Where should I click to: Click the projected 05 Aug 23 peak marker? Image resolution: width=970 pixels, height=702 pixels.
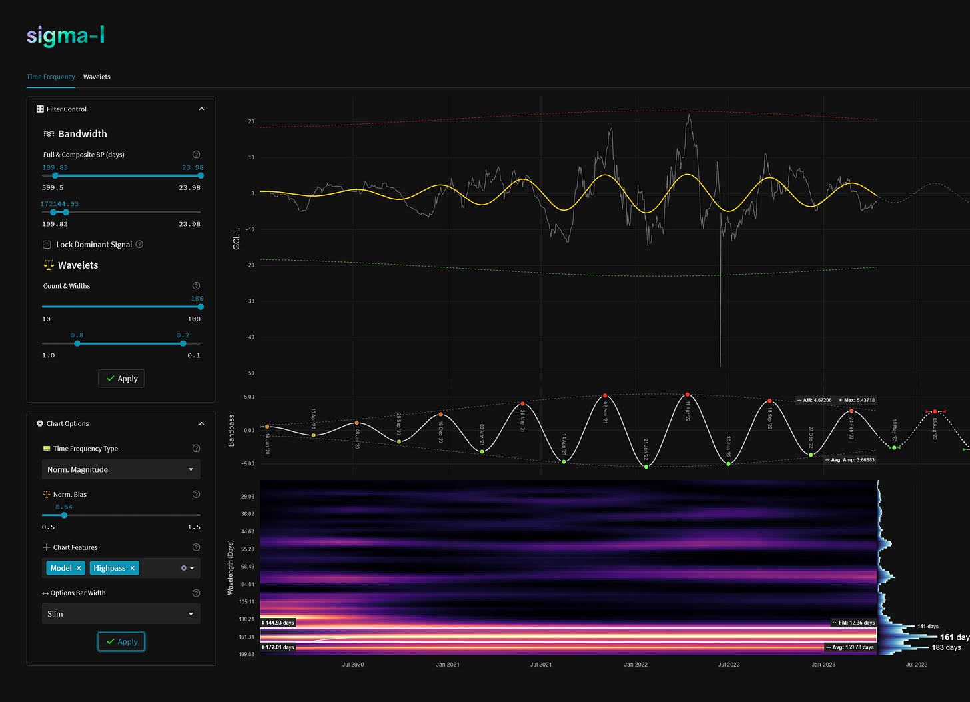[935, 411]
